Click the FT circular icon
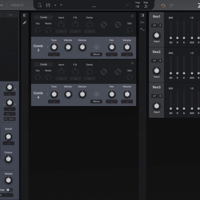200x200 pixels. (128, 5)
